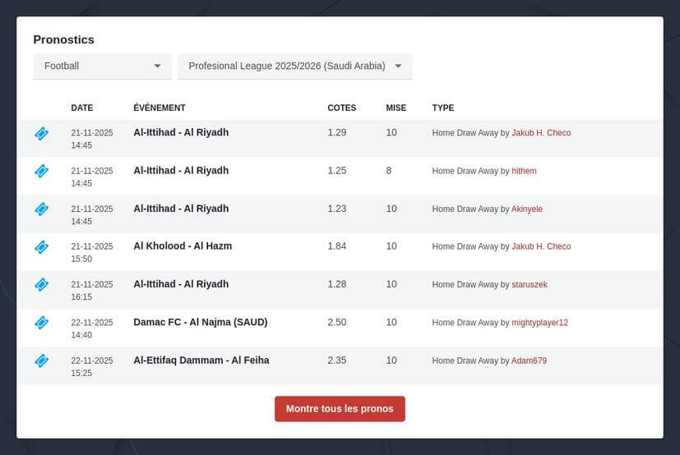Click ticket icon in staruszek's prediction row
Image resolution: width=680 pixels, height=455 pixels.
41,285
